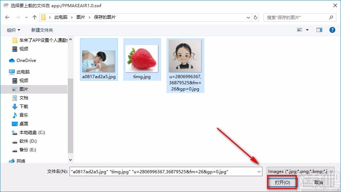Screen dimensions: 341x192
Task: Click the sidebar scroll down arrow
Action: coord(70,160)
